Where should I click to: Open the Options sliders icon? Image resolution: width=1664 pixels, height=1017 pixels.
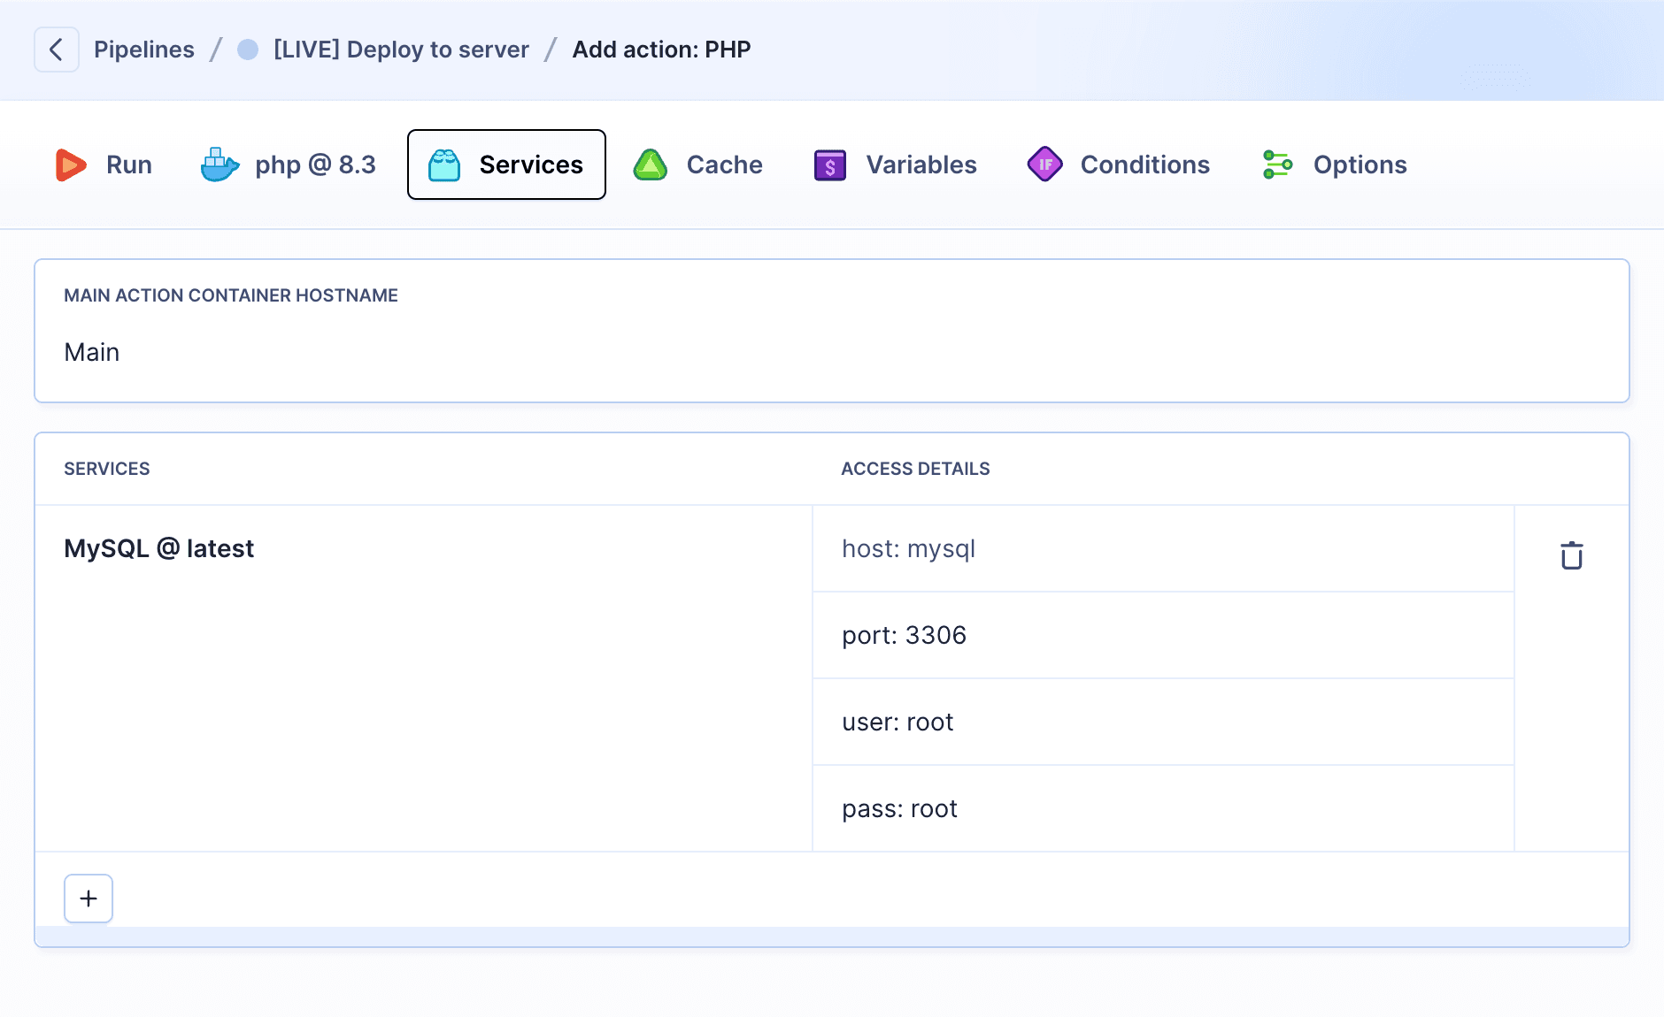pyautogui.click(x=1278, y=164)
